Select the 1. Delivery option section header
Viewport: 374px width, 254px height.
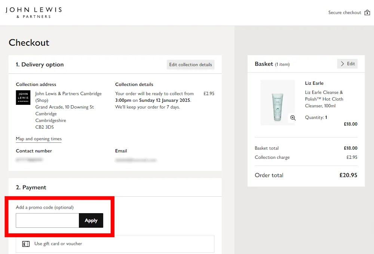(40, 64)
